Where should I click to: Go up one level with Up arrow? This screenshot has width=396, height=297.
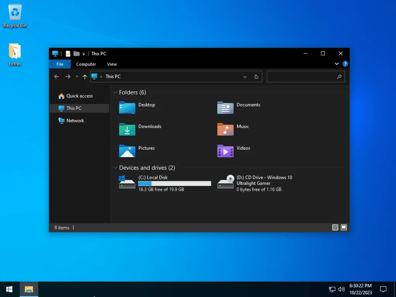coord(85,77)
